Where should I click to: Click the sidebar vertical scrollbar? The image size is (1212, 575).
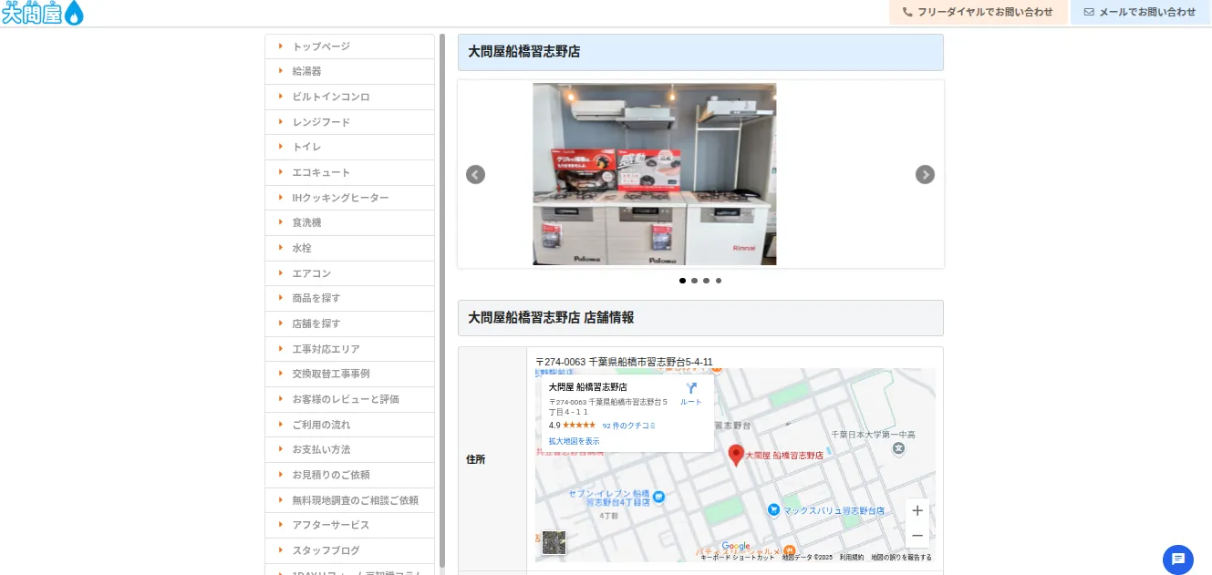442,301
